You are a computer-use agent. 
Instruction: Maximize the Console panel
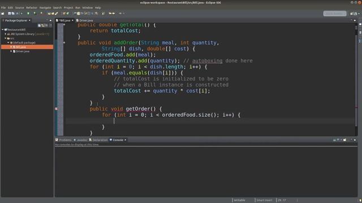pos(355,140)
